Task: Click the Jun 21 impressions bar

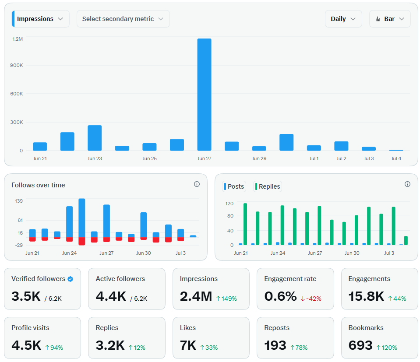Action: tap(40, 147)
